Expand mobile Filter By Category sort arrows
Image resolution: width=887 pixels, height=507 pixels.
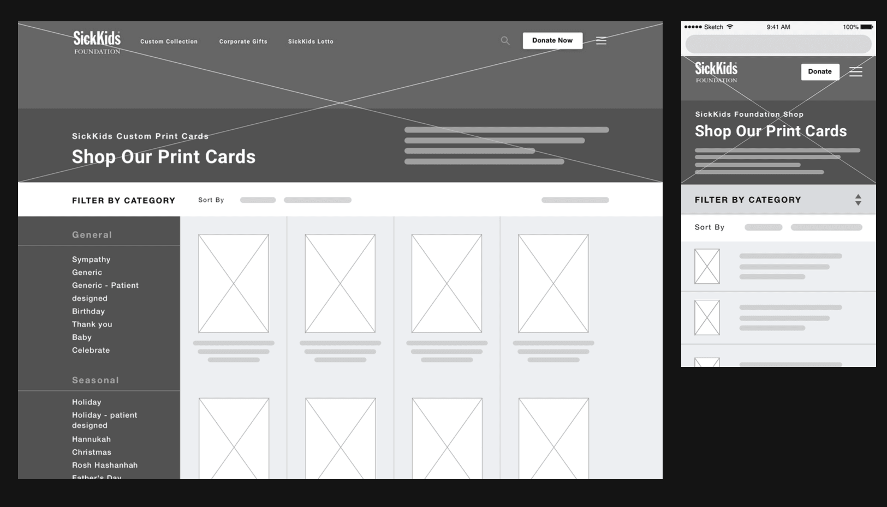coord(858,200)
